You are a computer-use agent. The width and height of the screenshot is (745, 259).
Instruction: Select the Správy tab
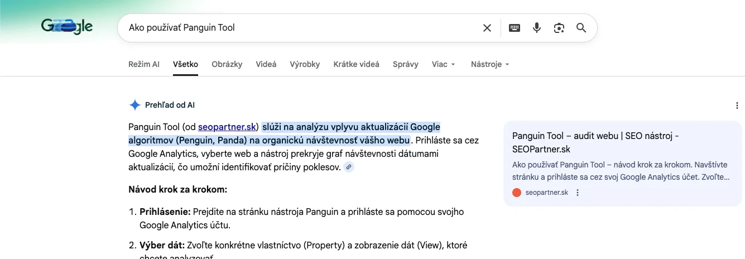pos(406,64)
